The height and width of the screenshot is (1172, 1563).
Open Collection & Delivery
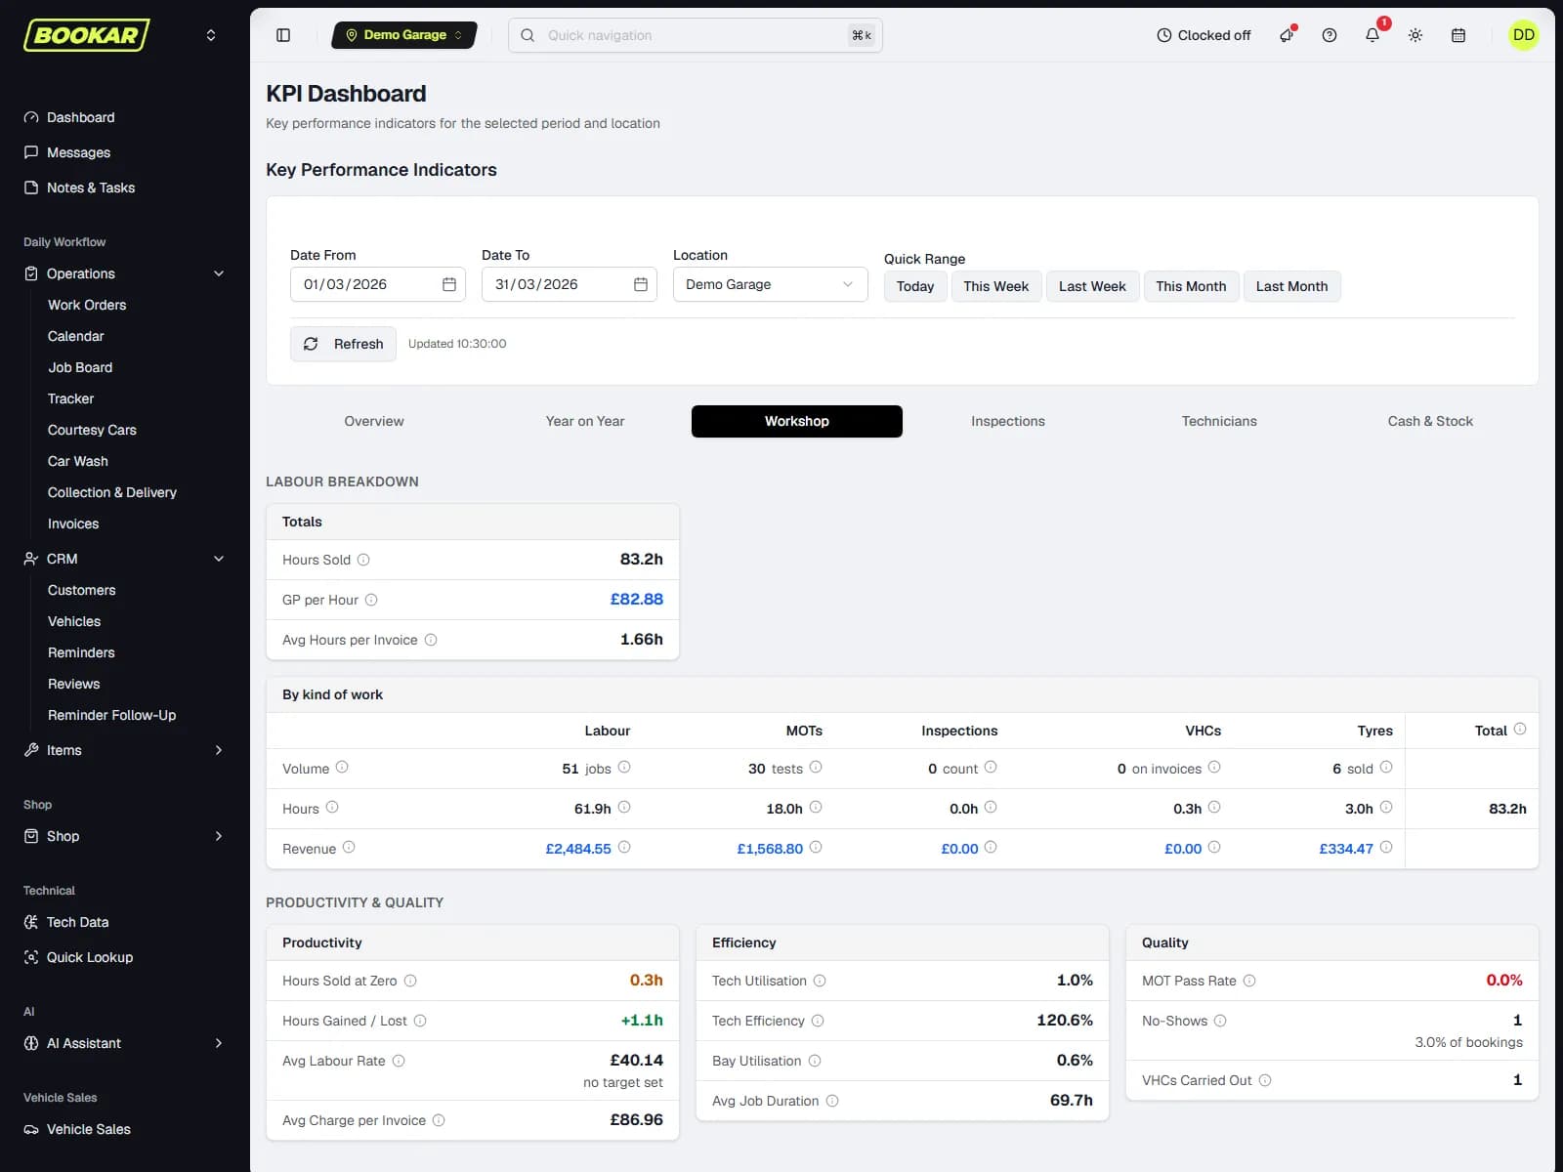[112, 492]
